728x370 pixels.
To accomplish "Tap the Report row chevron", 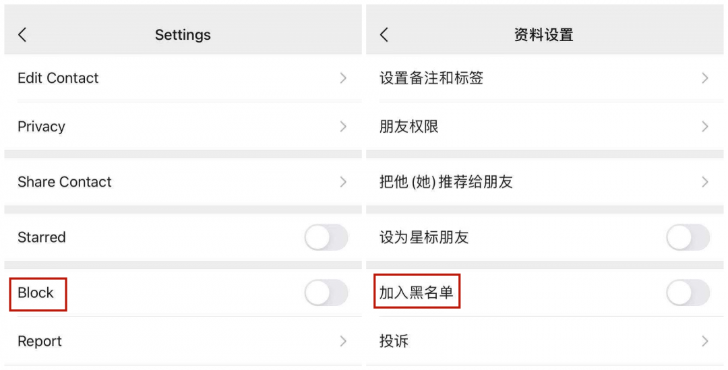I will coord(343,342).
